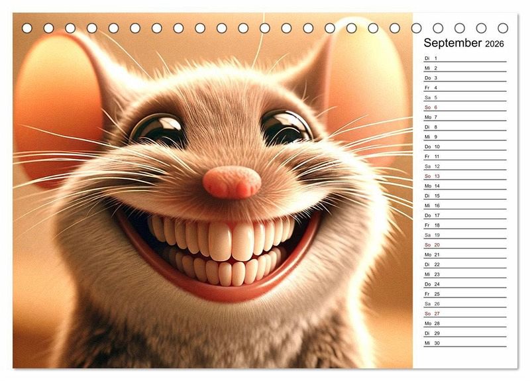Click the smiling mouse picture
This screenshot has height=381, width=530.
click(x=213, y=190)
